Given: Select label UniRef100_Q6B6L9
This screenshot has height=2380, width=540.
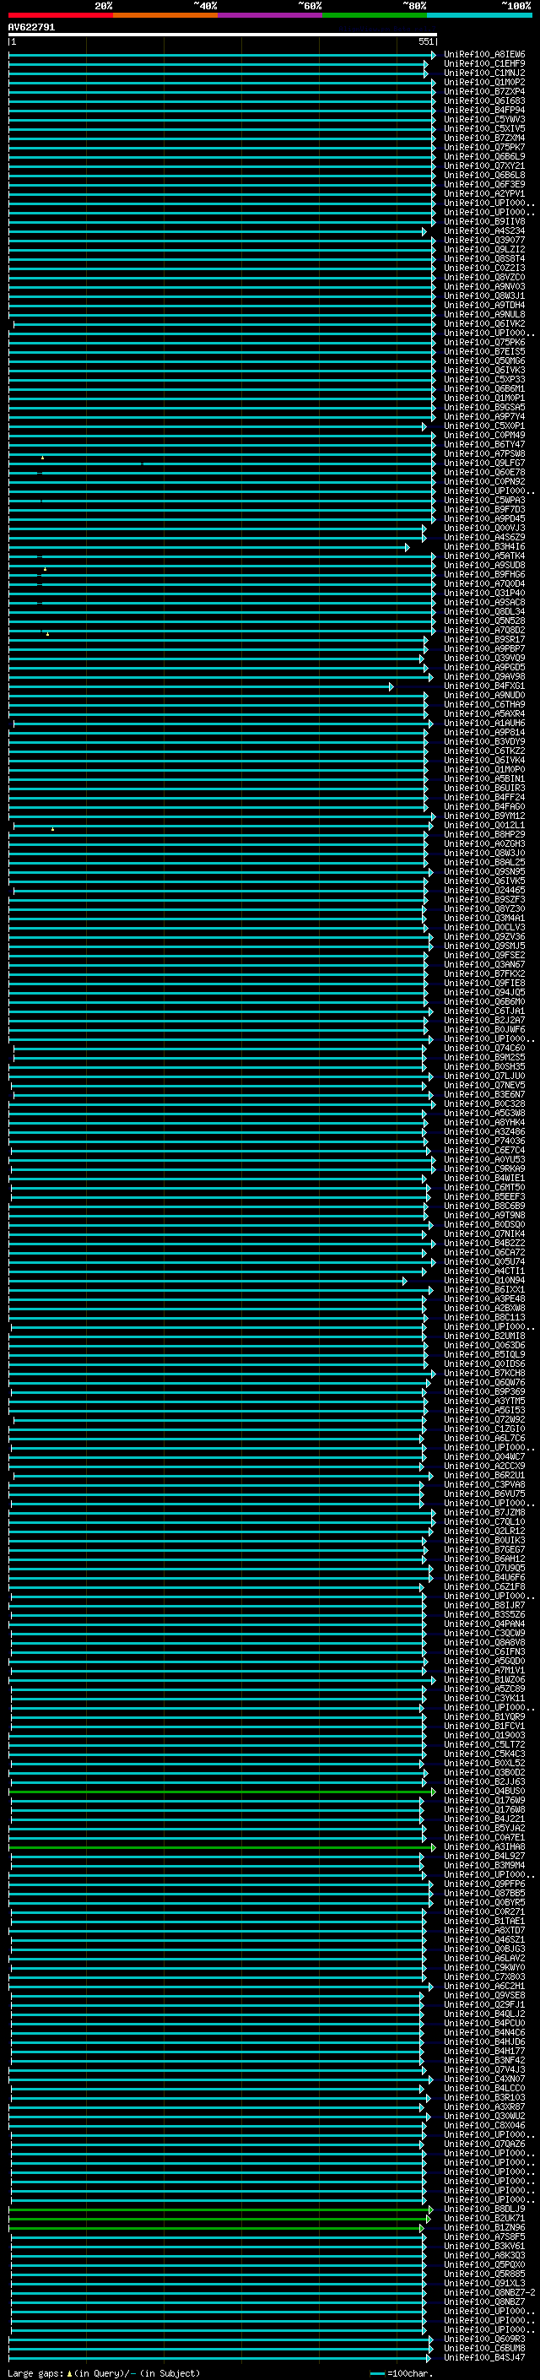Looking at the screenshot, I should click(483, 156).
